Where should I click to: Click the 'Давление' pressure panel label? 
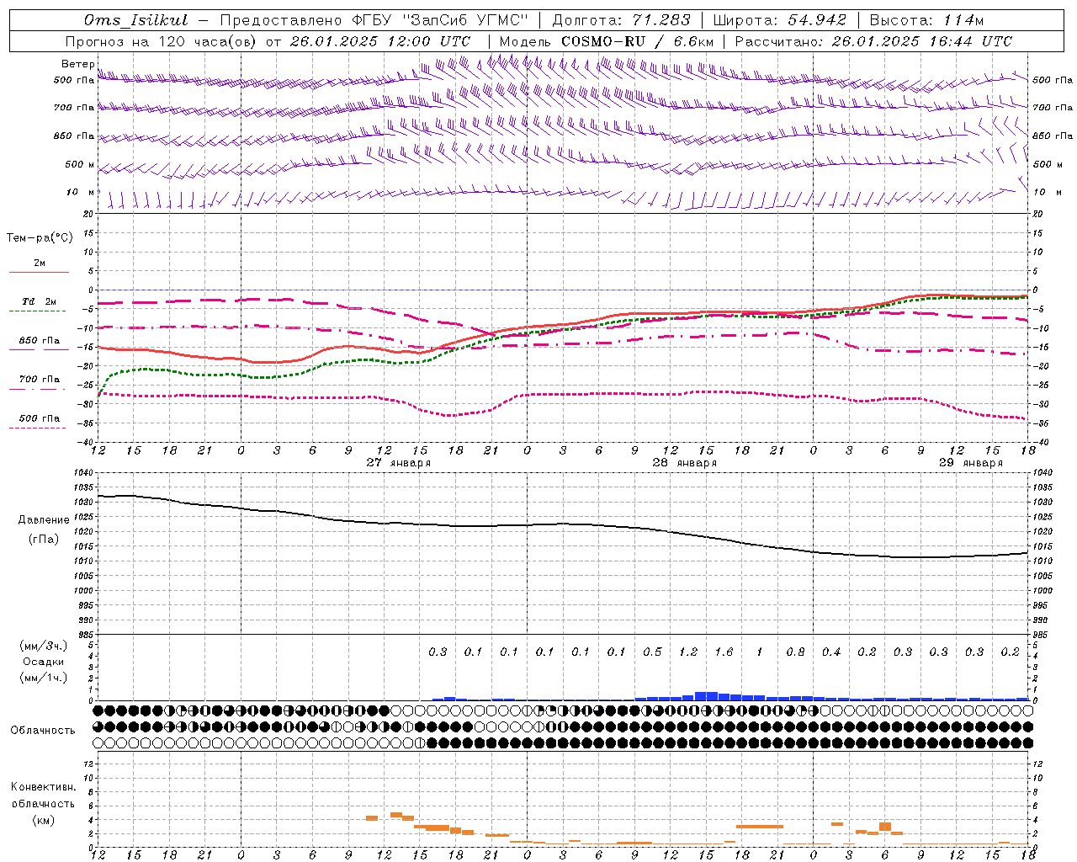[45, 520]
